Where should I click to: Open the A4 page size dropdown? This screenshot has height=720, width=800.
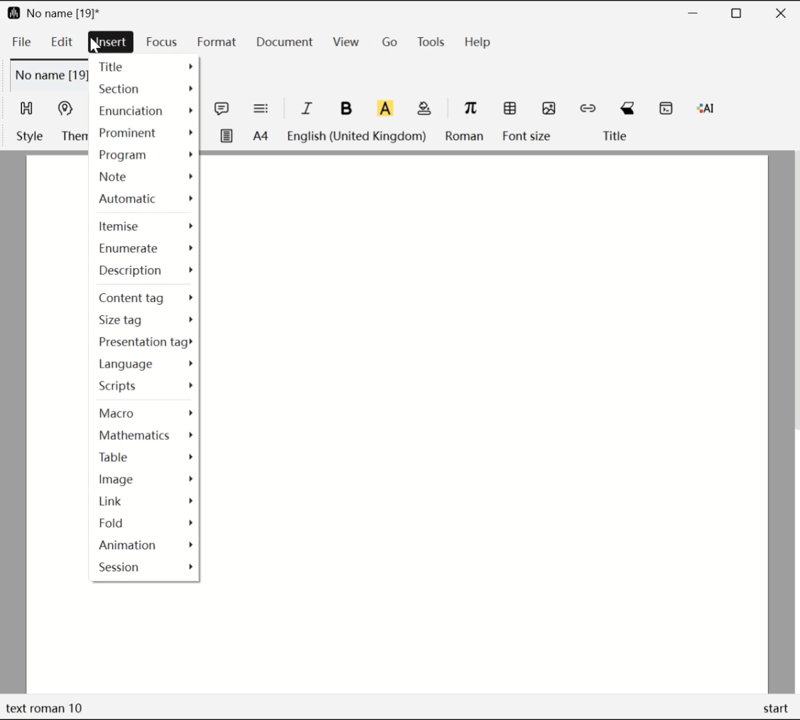point(260,136)
